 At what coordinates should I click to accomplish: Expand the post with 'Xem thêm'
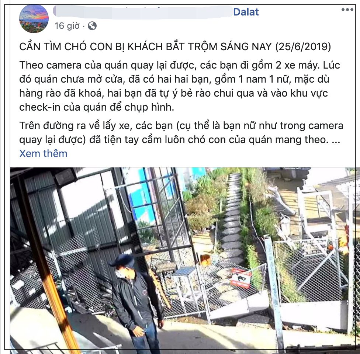pyautogui.click(x=43, y=153)
